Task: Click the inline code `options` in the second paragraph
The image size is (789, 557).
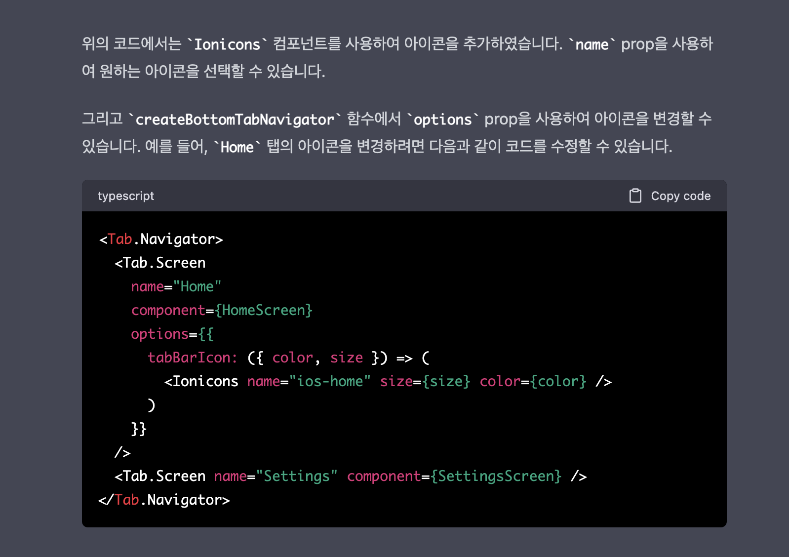Action: pyautogui.click(x=443, y=119)
